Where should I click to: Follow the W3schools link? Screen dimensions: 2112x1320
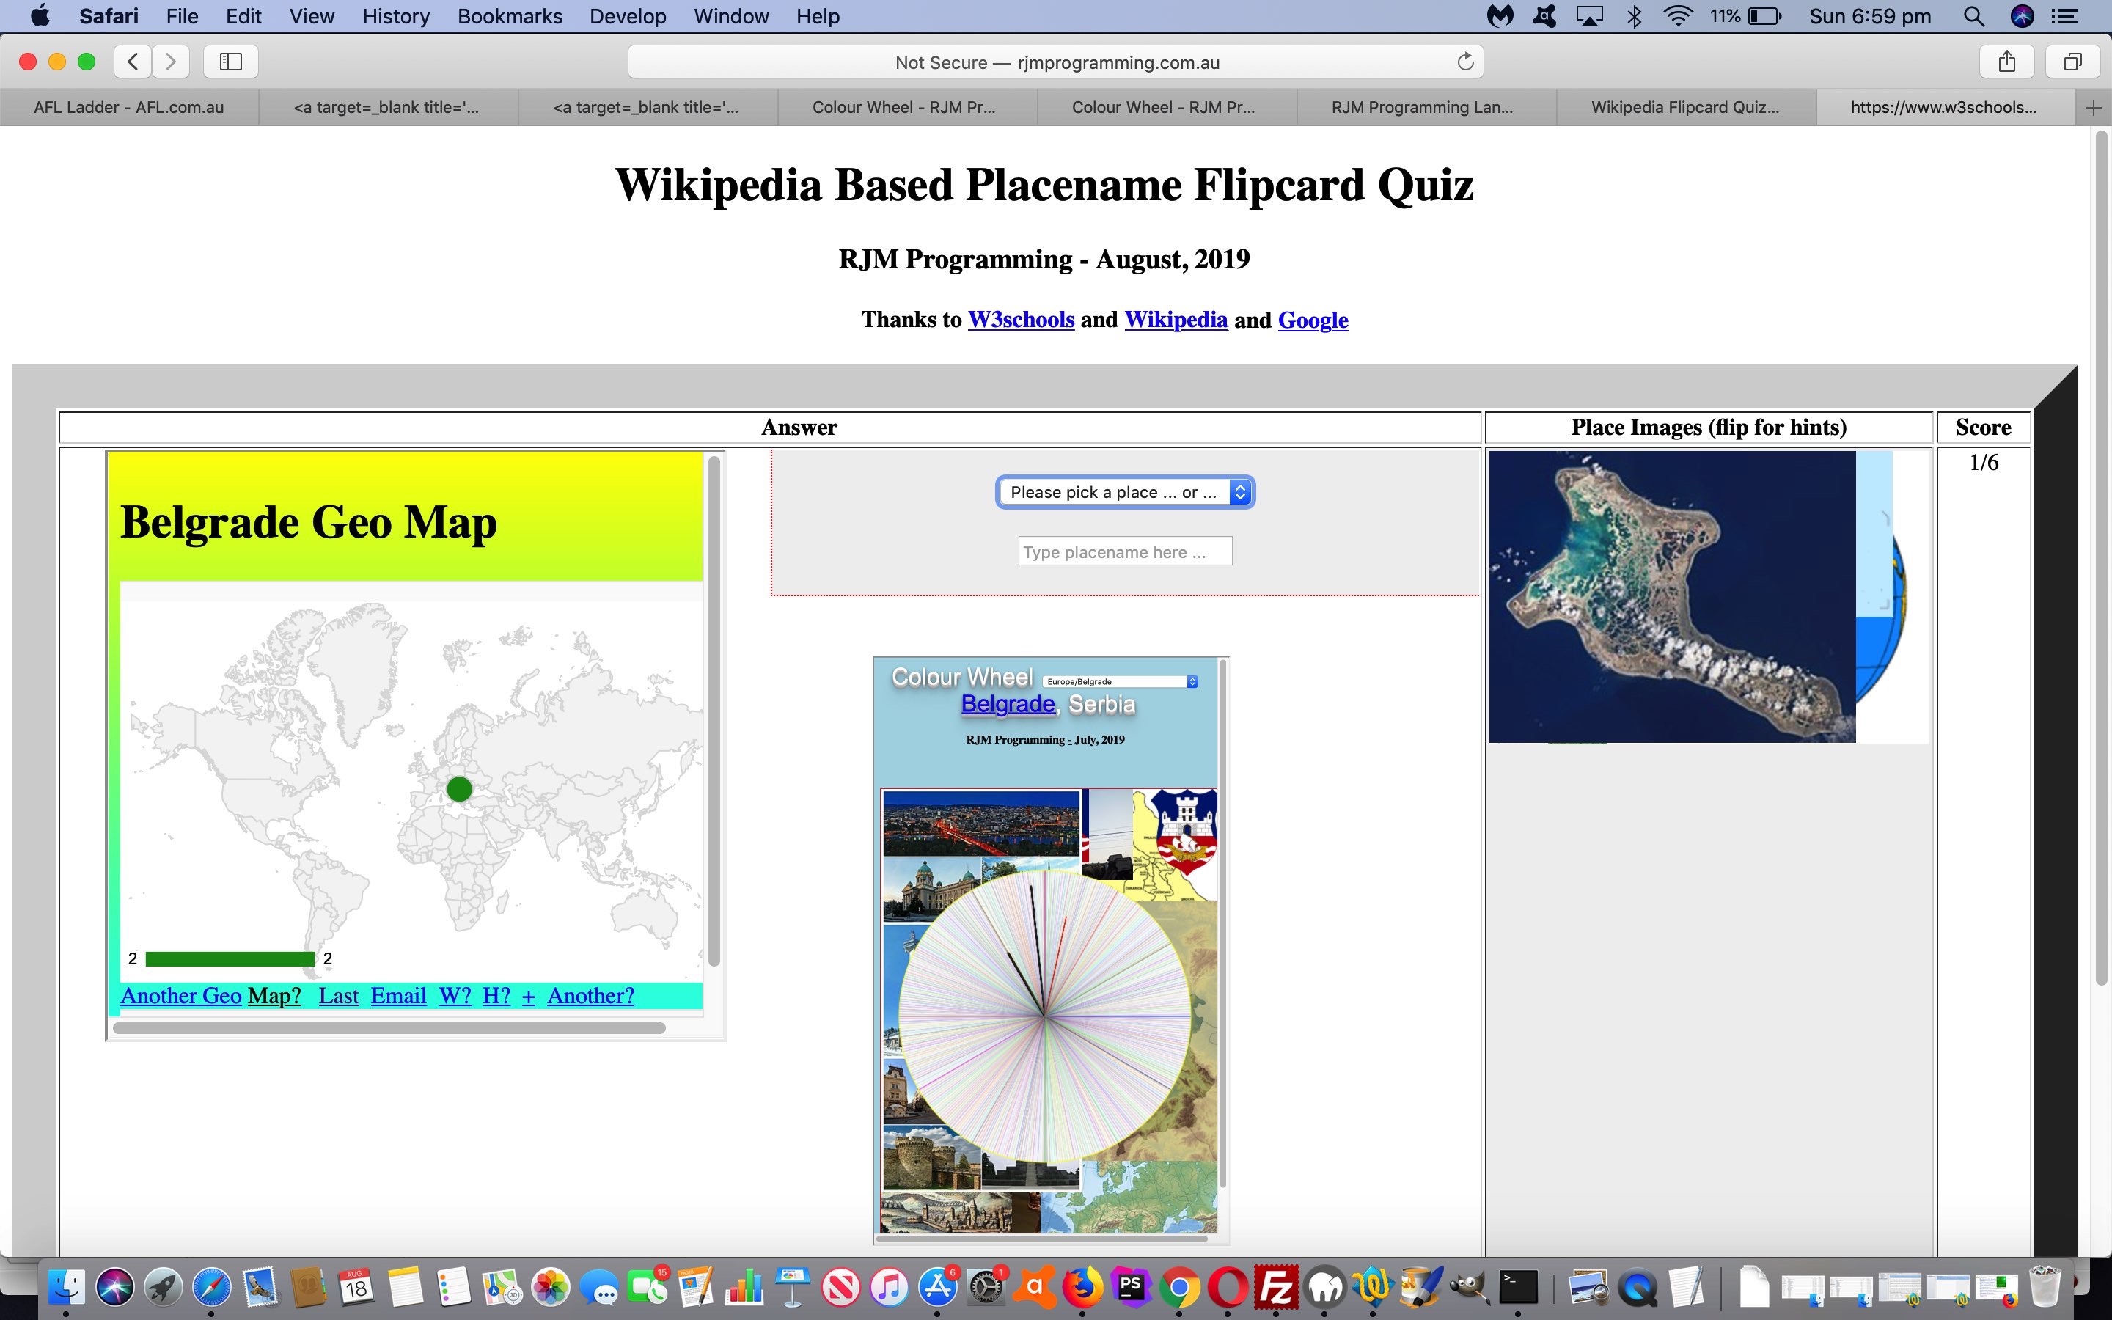1021,320
